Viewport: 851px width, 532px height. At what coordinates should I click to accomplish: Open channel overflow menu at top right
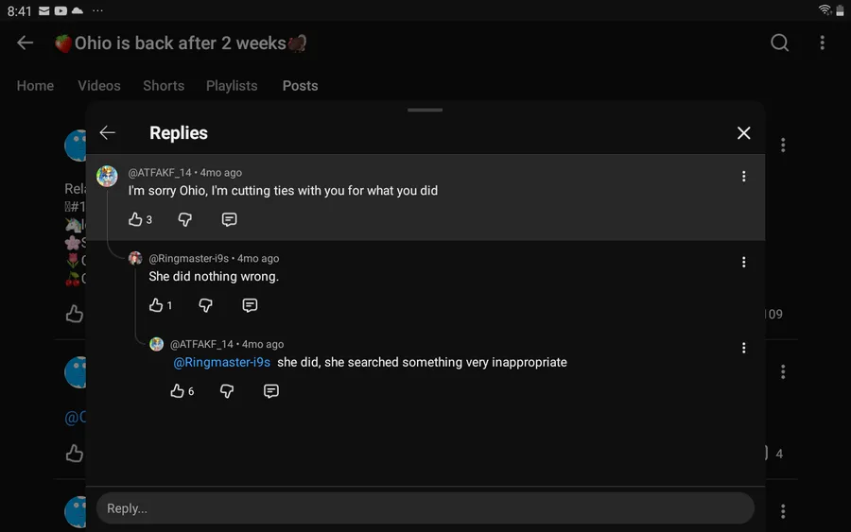[823, 43]
